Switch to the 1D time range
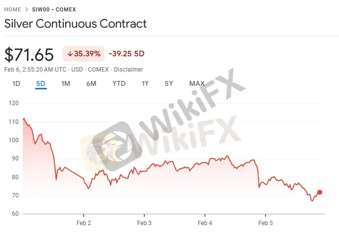This screenshot has height=233, width=339. [16, 83]
